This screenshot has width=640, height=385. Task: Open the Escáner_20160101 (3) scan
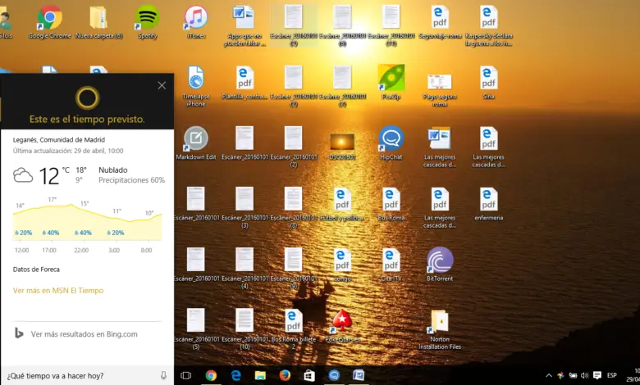[x=245, y=207]
